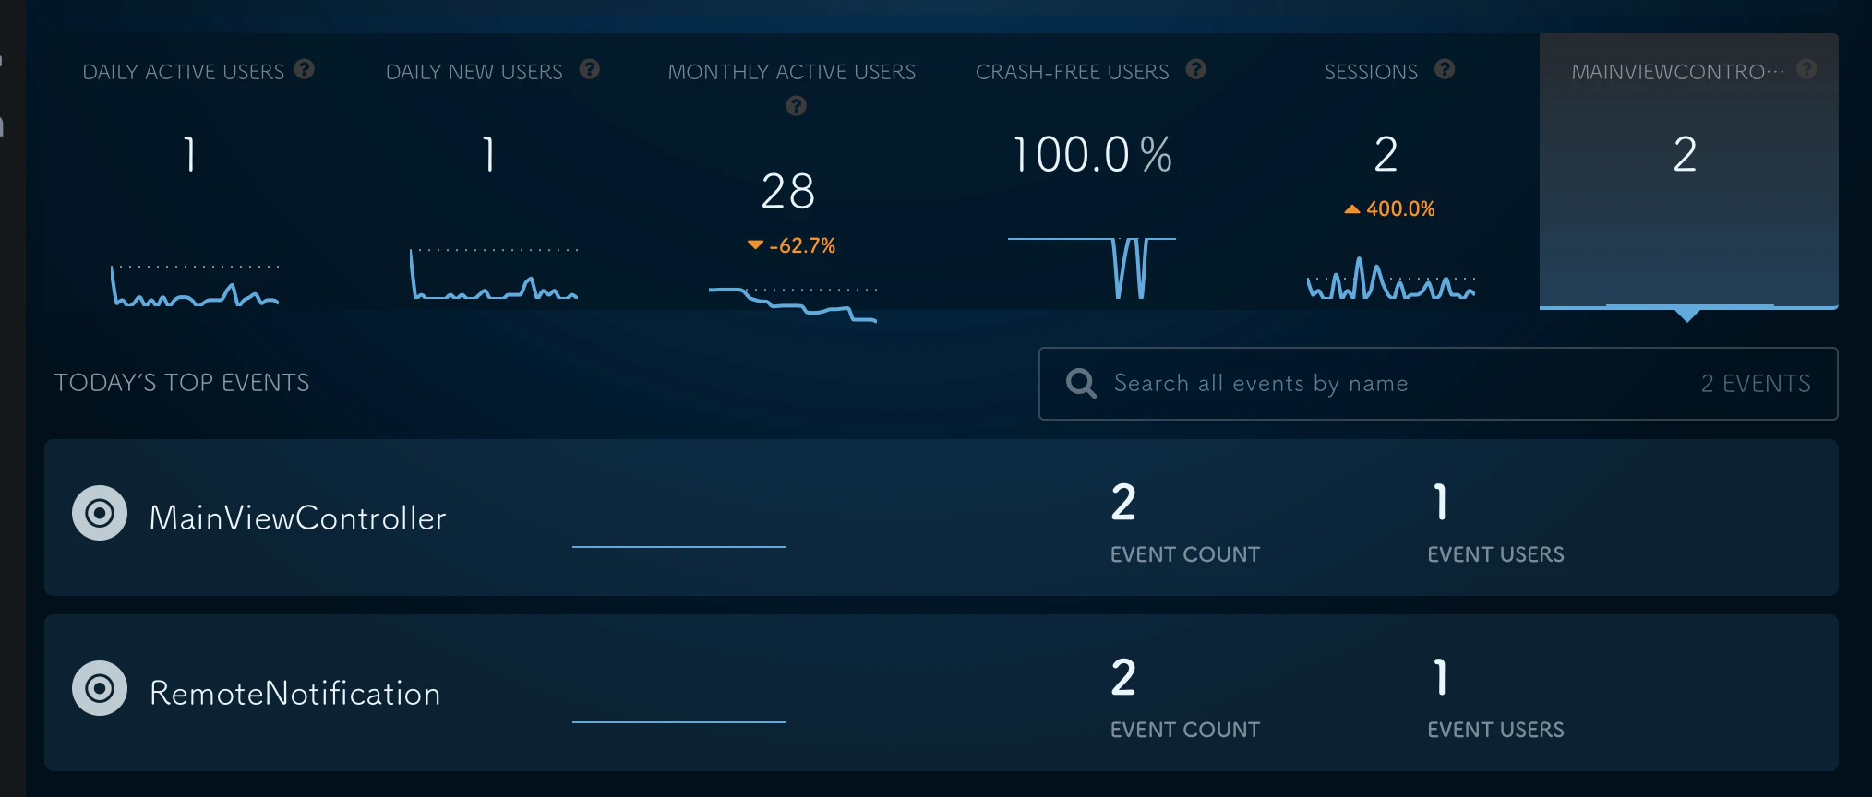The height and width of the screenshot is (797, 1872).
Task: Click help icon under Monthly Active Users
Action: click(796, 106)
